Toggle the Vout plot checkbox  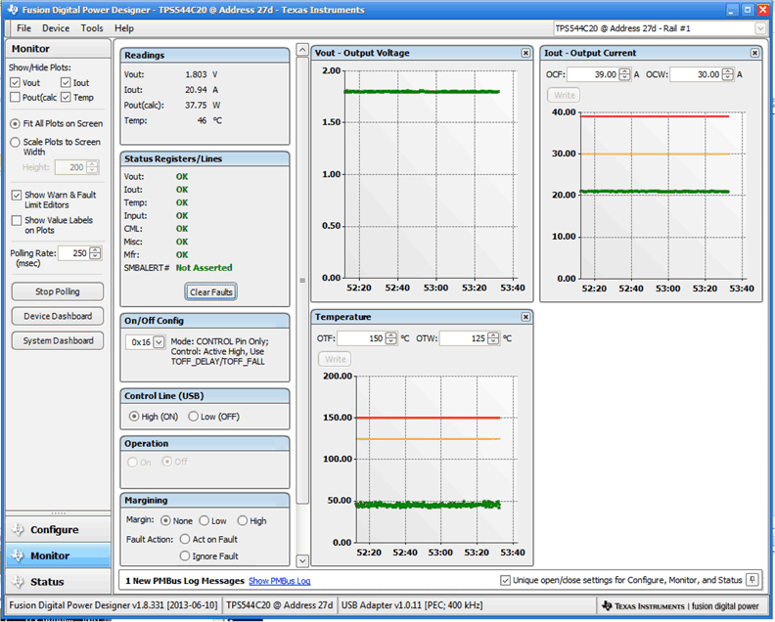(16, 83)
